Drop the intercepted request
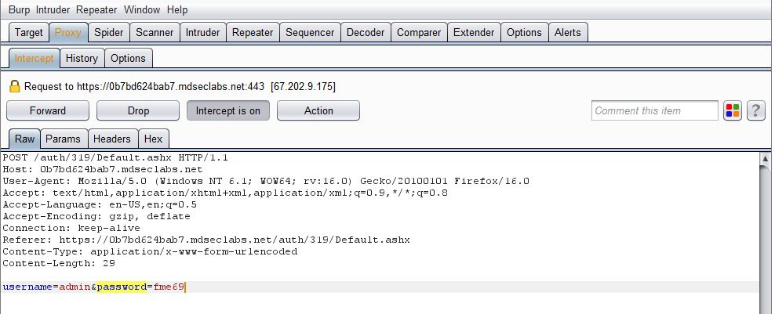The image size is (775, 314). coord(138,110)
